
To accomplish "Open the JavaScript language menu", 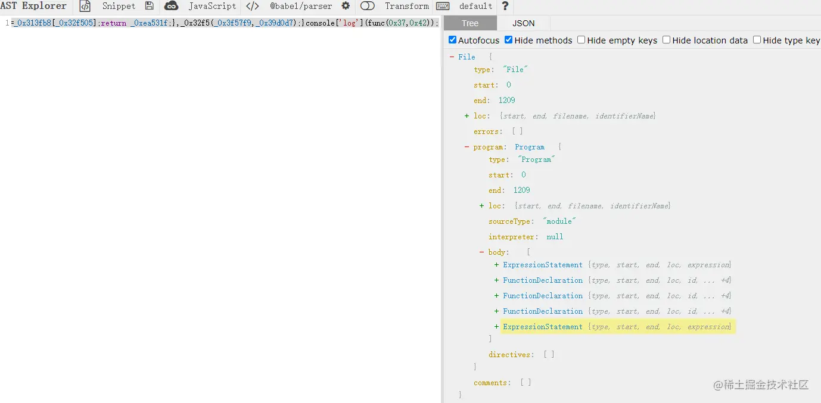I will click(212, 6).
